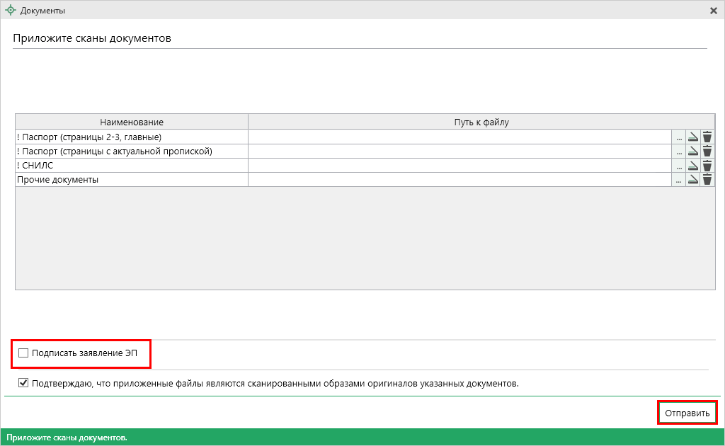
Task: Click the Наименование column header
Action: click(132, 122)
